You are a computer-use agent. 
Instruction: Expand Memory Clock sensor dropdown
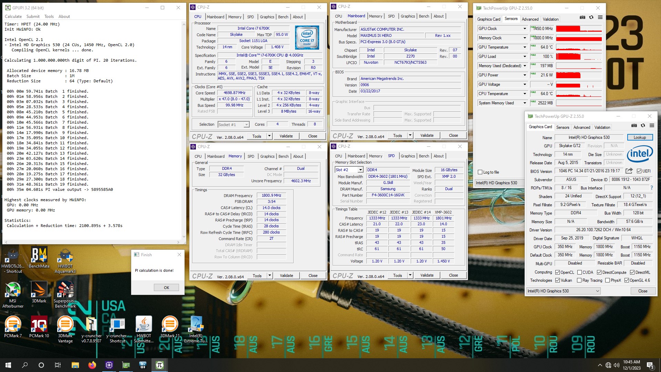pyautogui.click(x=525, y=38)
